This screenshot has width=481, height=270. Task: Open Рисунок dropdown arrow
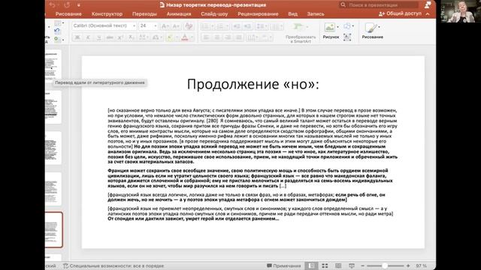click(337, 27)
